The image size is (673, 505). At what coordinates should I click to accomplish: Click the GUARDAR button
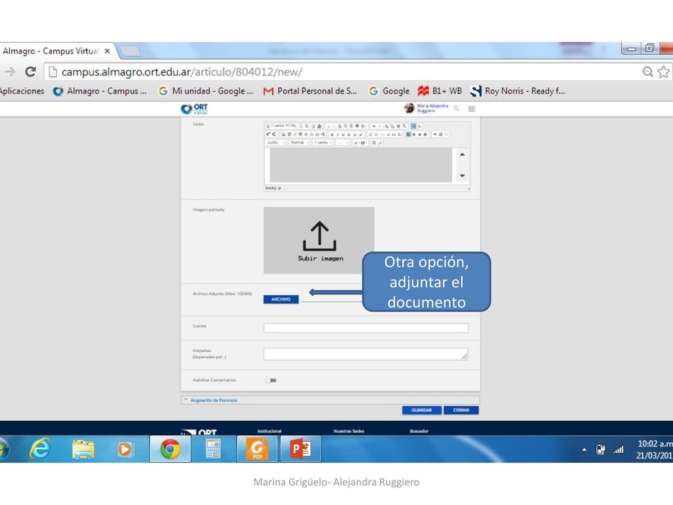pyautogui.click(x=421, y=410)
